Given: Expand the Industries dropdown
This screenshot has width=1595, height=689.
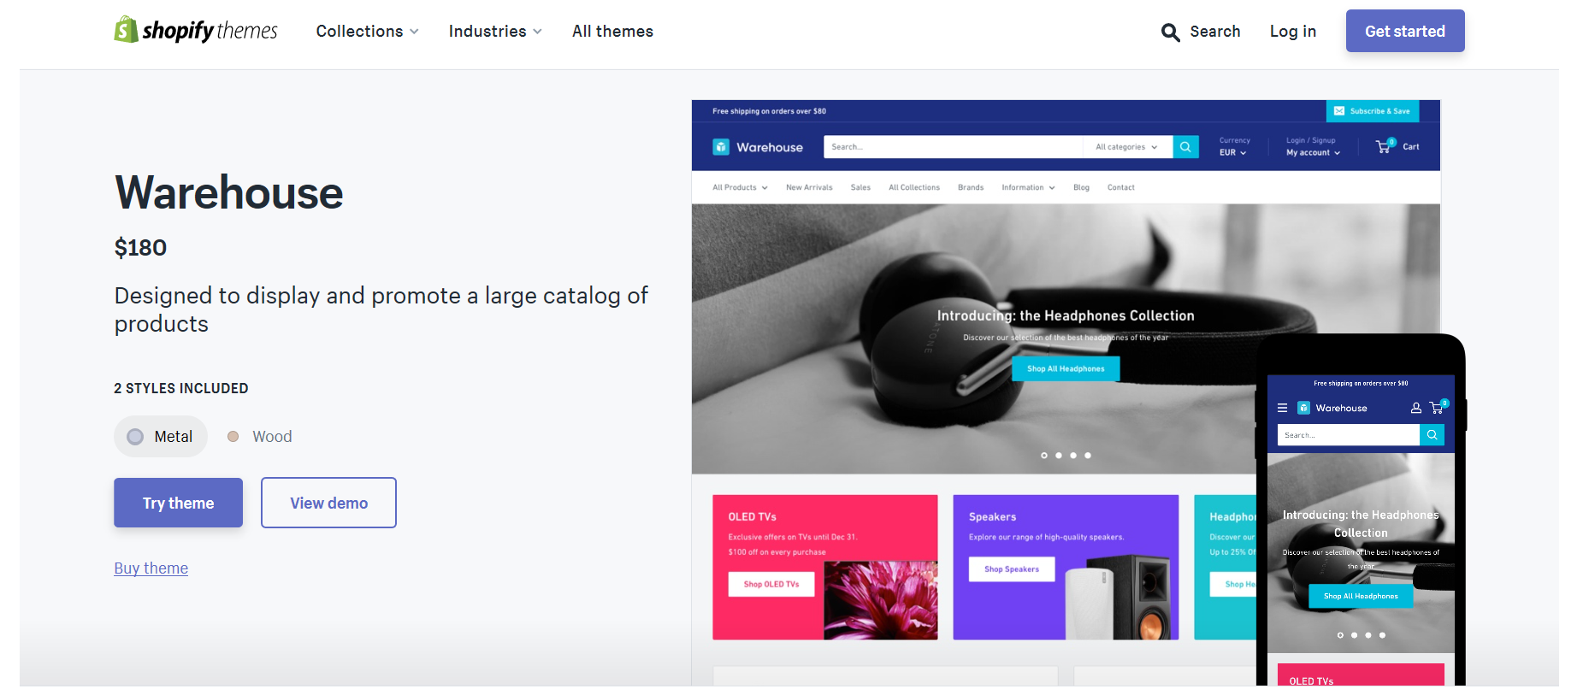Looking at the screenshot, I should [x=495, y=32].
